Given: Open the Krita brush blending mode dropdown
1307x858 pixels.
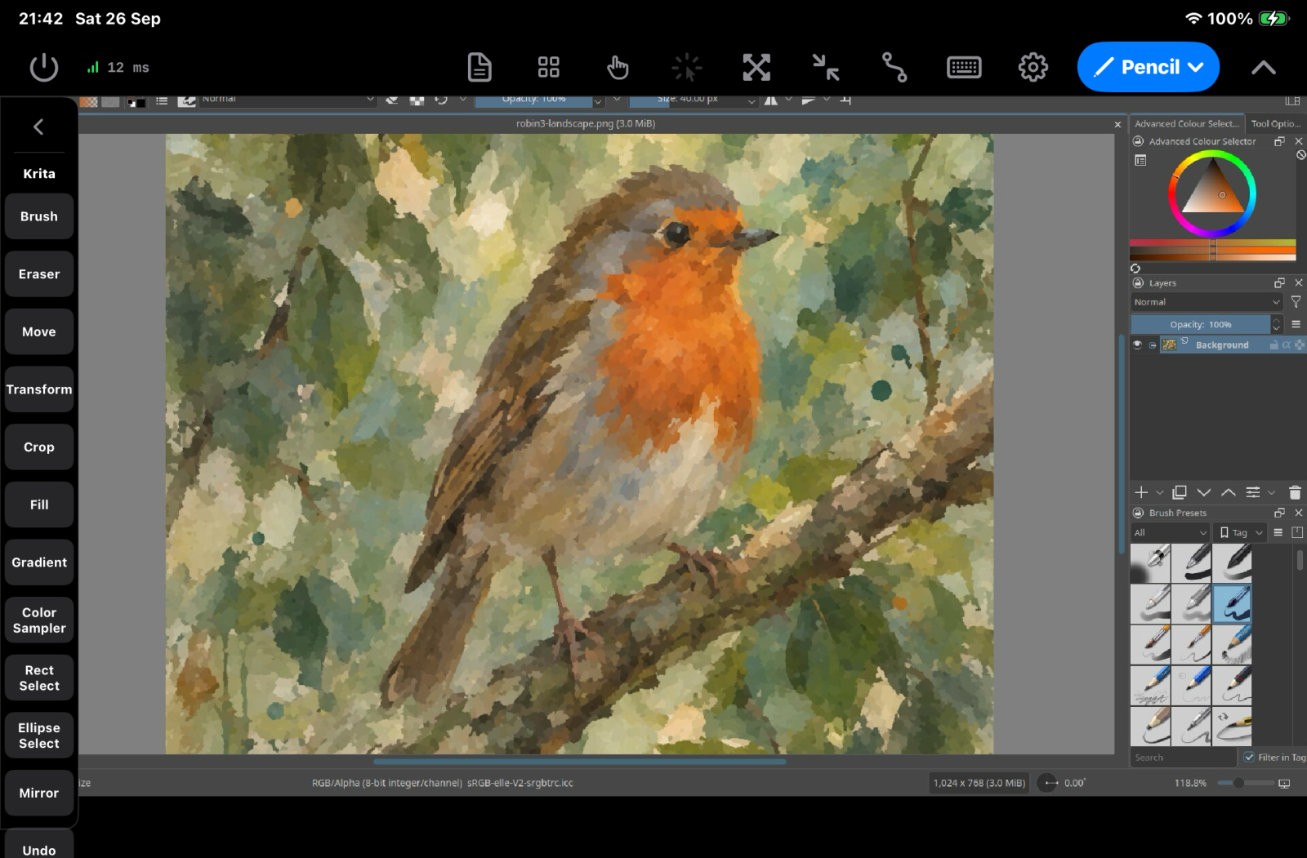Looking at the screenshot, I should (x=287, y=100).
